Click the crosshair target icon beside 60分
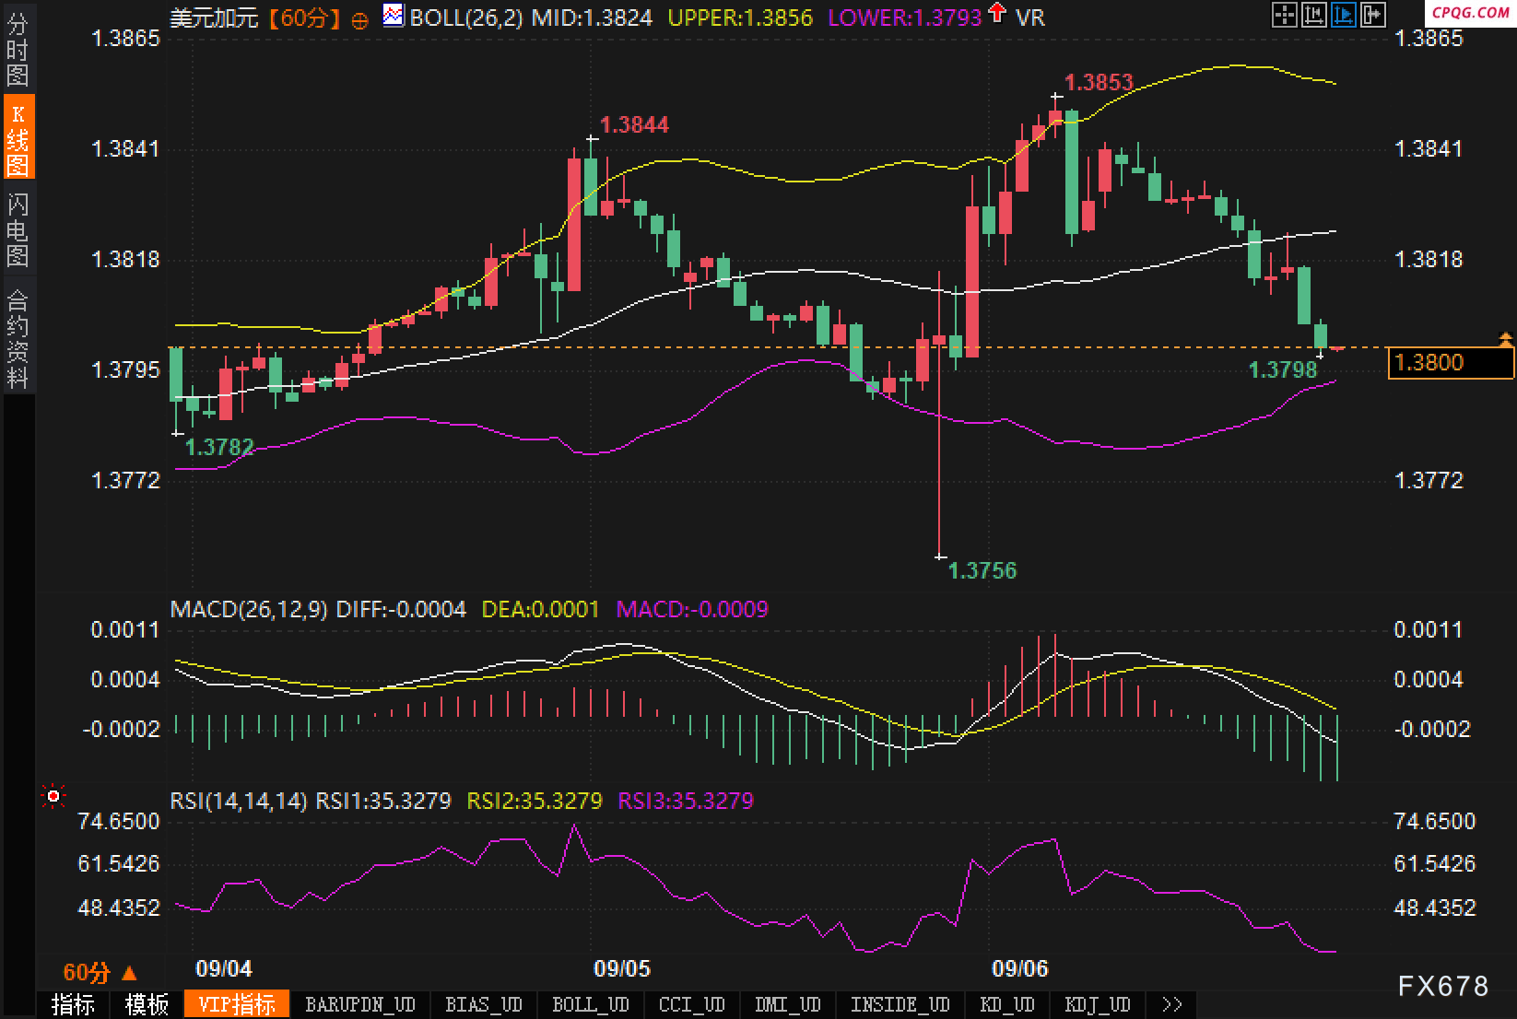The width and height of the screenshot is (1517, 1019). coord(360,19)
